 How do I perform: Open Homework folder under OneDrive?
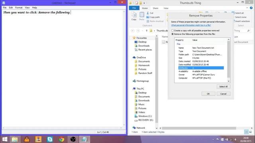coord(144,65)
